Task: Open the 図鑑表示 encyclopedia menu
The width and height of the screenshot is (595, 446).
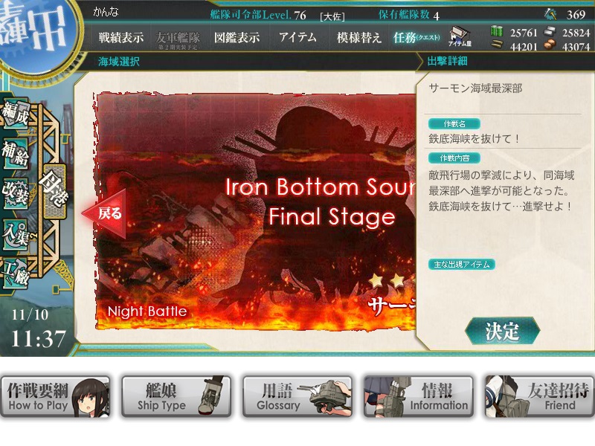Action: pyautogui.click(x=237, y=37)
